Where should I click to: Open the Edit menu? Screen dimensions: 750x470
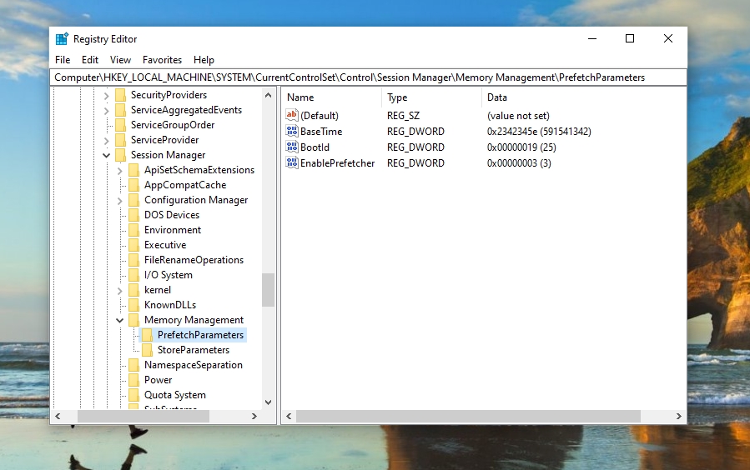[90, 60]
